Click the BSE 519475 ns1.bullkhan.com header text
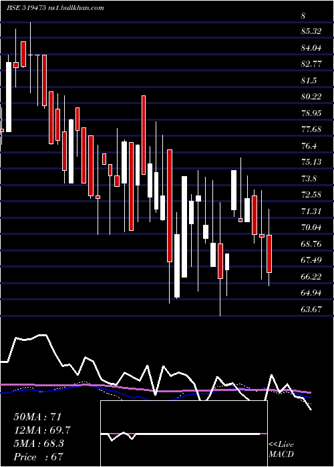The height and width of the screenshot is (467, 334). (x=55, y=8)
